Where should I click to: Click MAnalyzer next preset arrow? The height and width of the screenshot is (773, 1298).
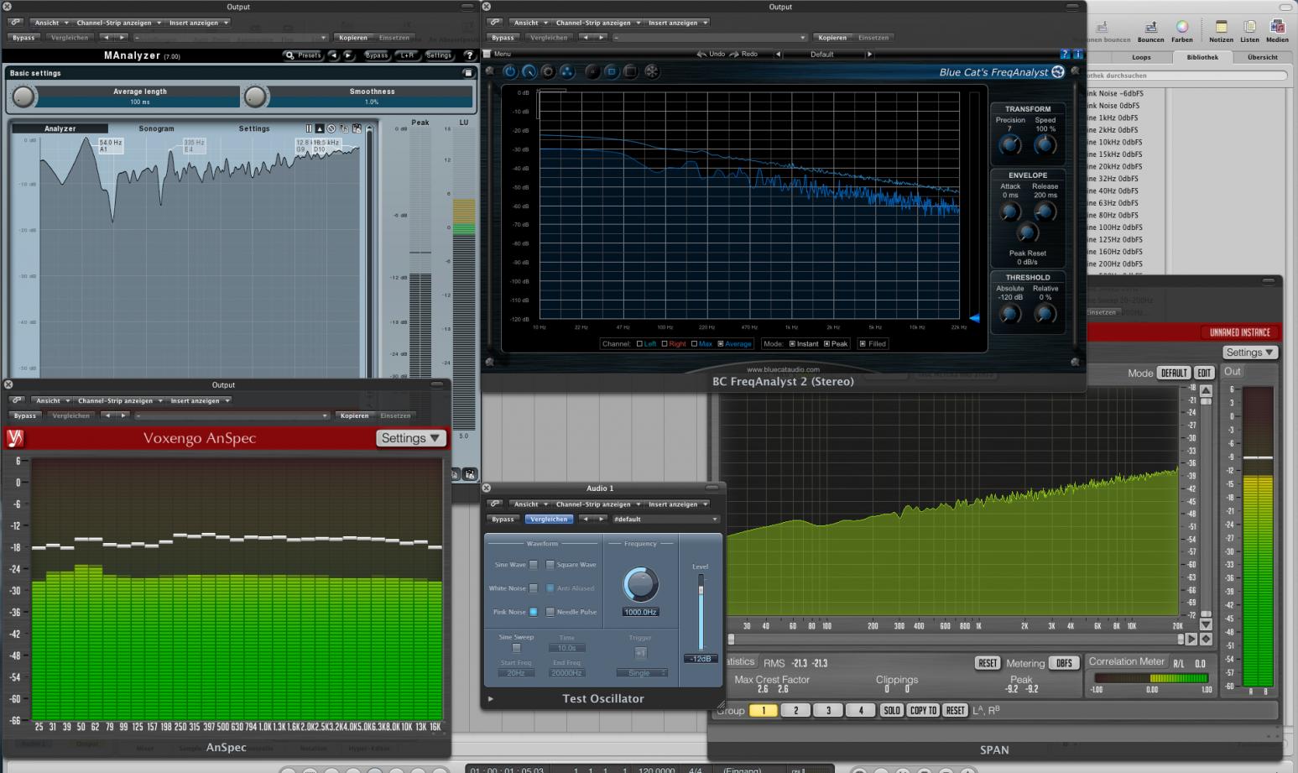348,55
